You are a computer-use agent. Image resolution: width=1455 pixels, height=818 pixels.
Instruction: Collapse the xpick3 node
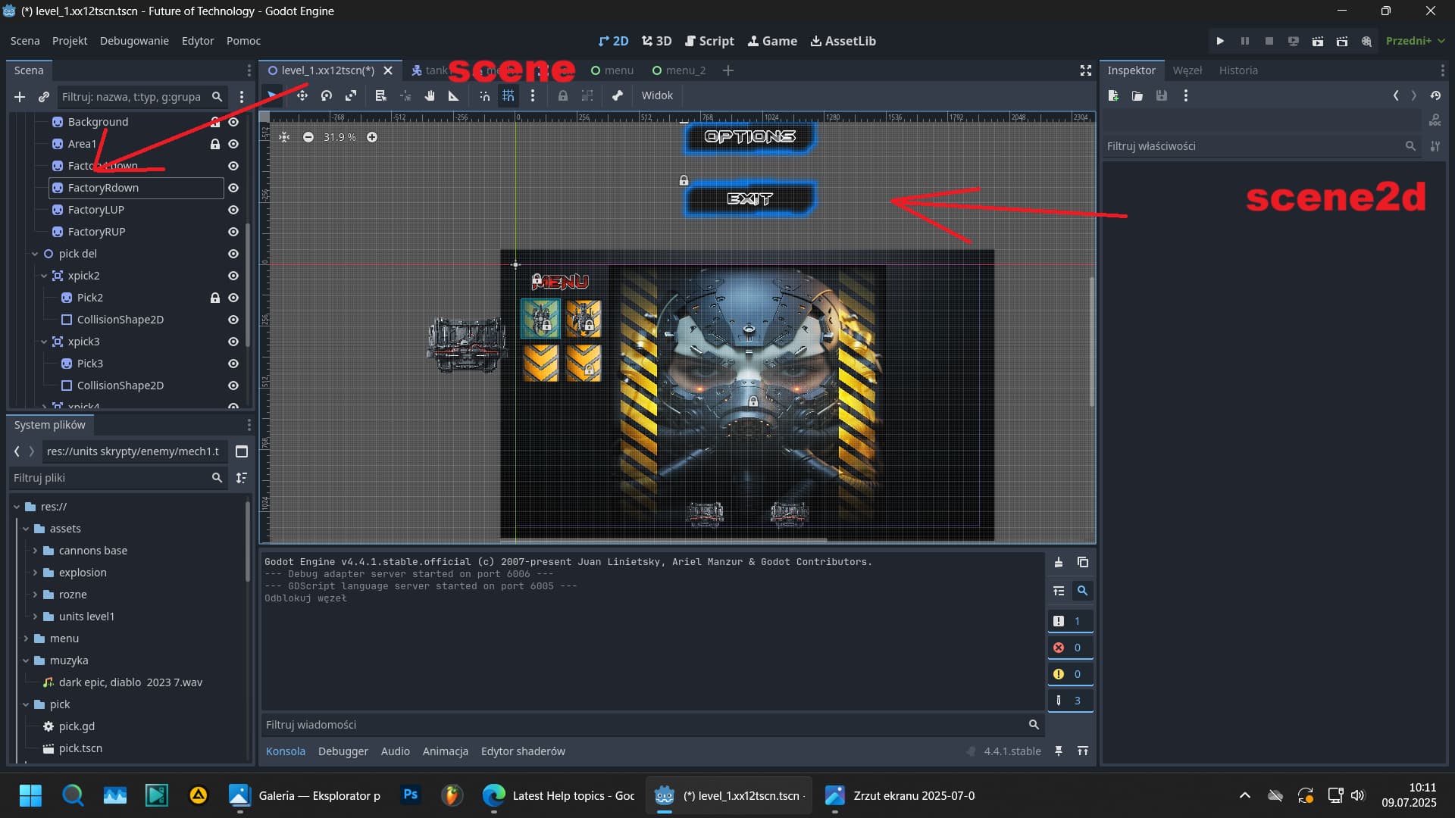[x=44, y=342]
